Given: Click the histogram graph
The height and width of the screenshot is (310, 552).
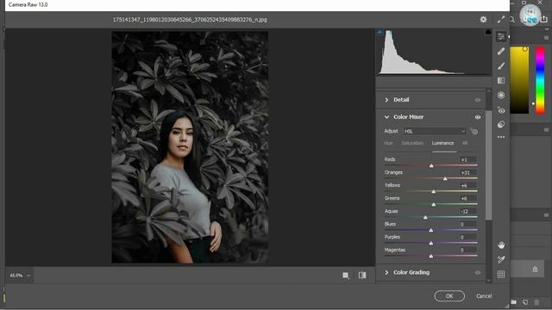Looking at the screenshot, I should (x=434, y=52).
